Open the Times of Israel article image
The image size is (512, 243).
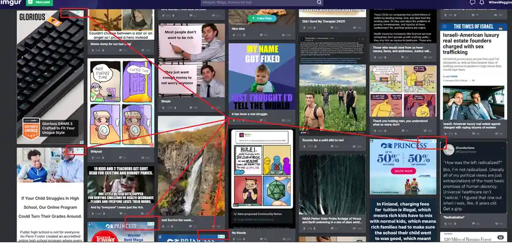[474, 71]
